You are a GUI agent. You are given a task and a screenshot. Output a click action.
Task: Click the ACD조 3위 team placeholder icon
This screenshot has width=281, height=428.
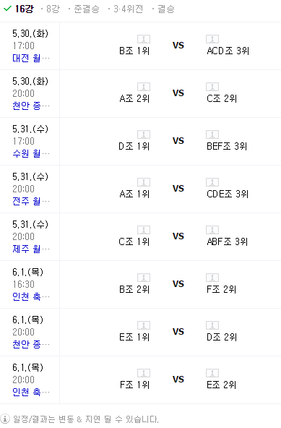212,39
